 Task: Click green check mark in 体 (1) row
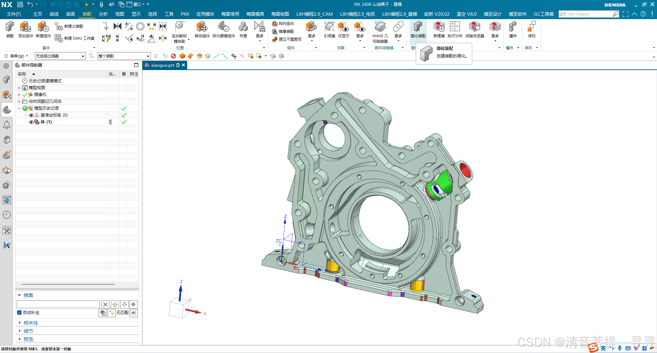(124, 122)
